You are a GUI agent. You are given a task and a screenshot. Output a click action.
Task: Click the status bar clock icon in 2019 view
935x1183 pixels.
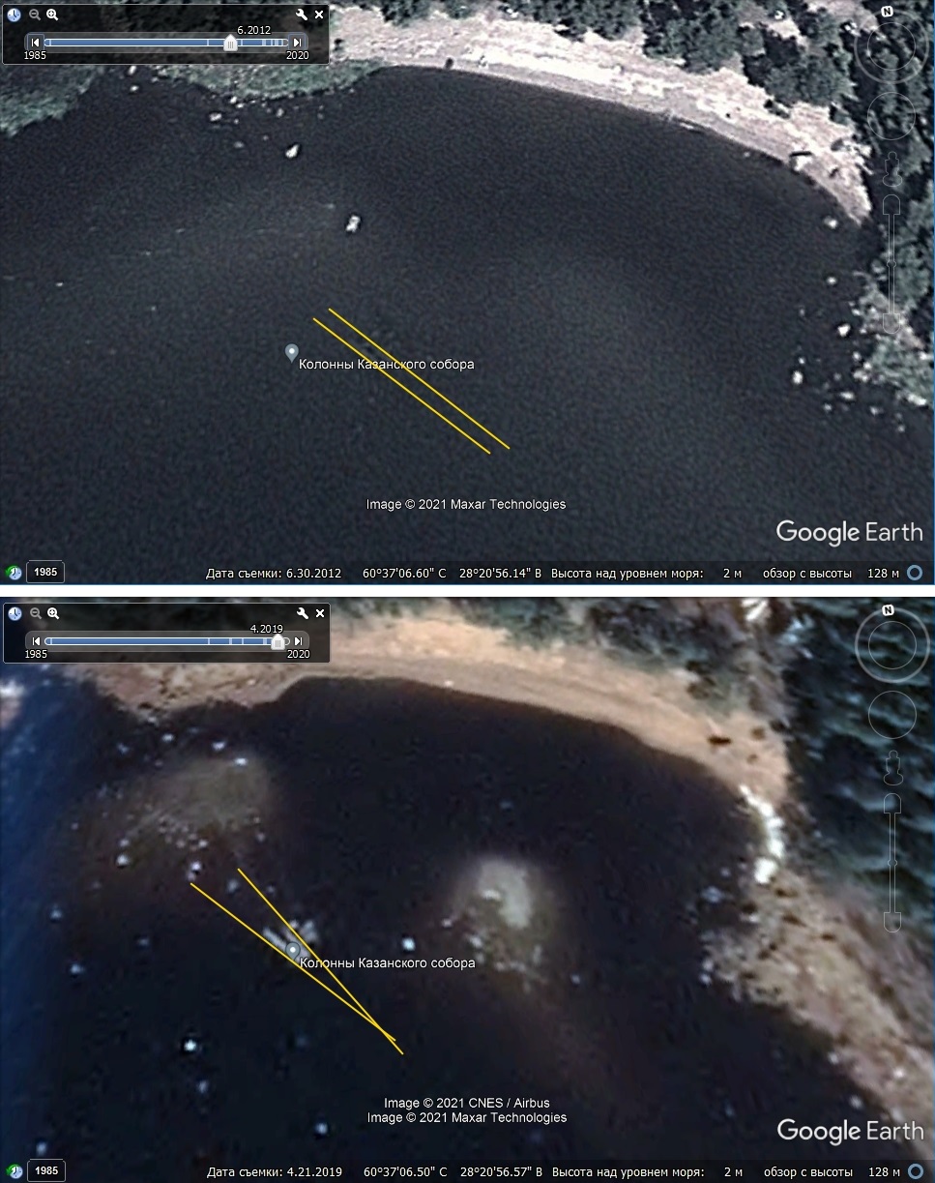pyautogui.click(x=15, y=1171)
